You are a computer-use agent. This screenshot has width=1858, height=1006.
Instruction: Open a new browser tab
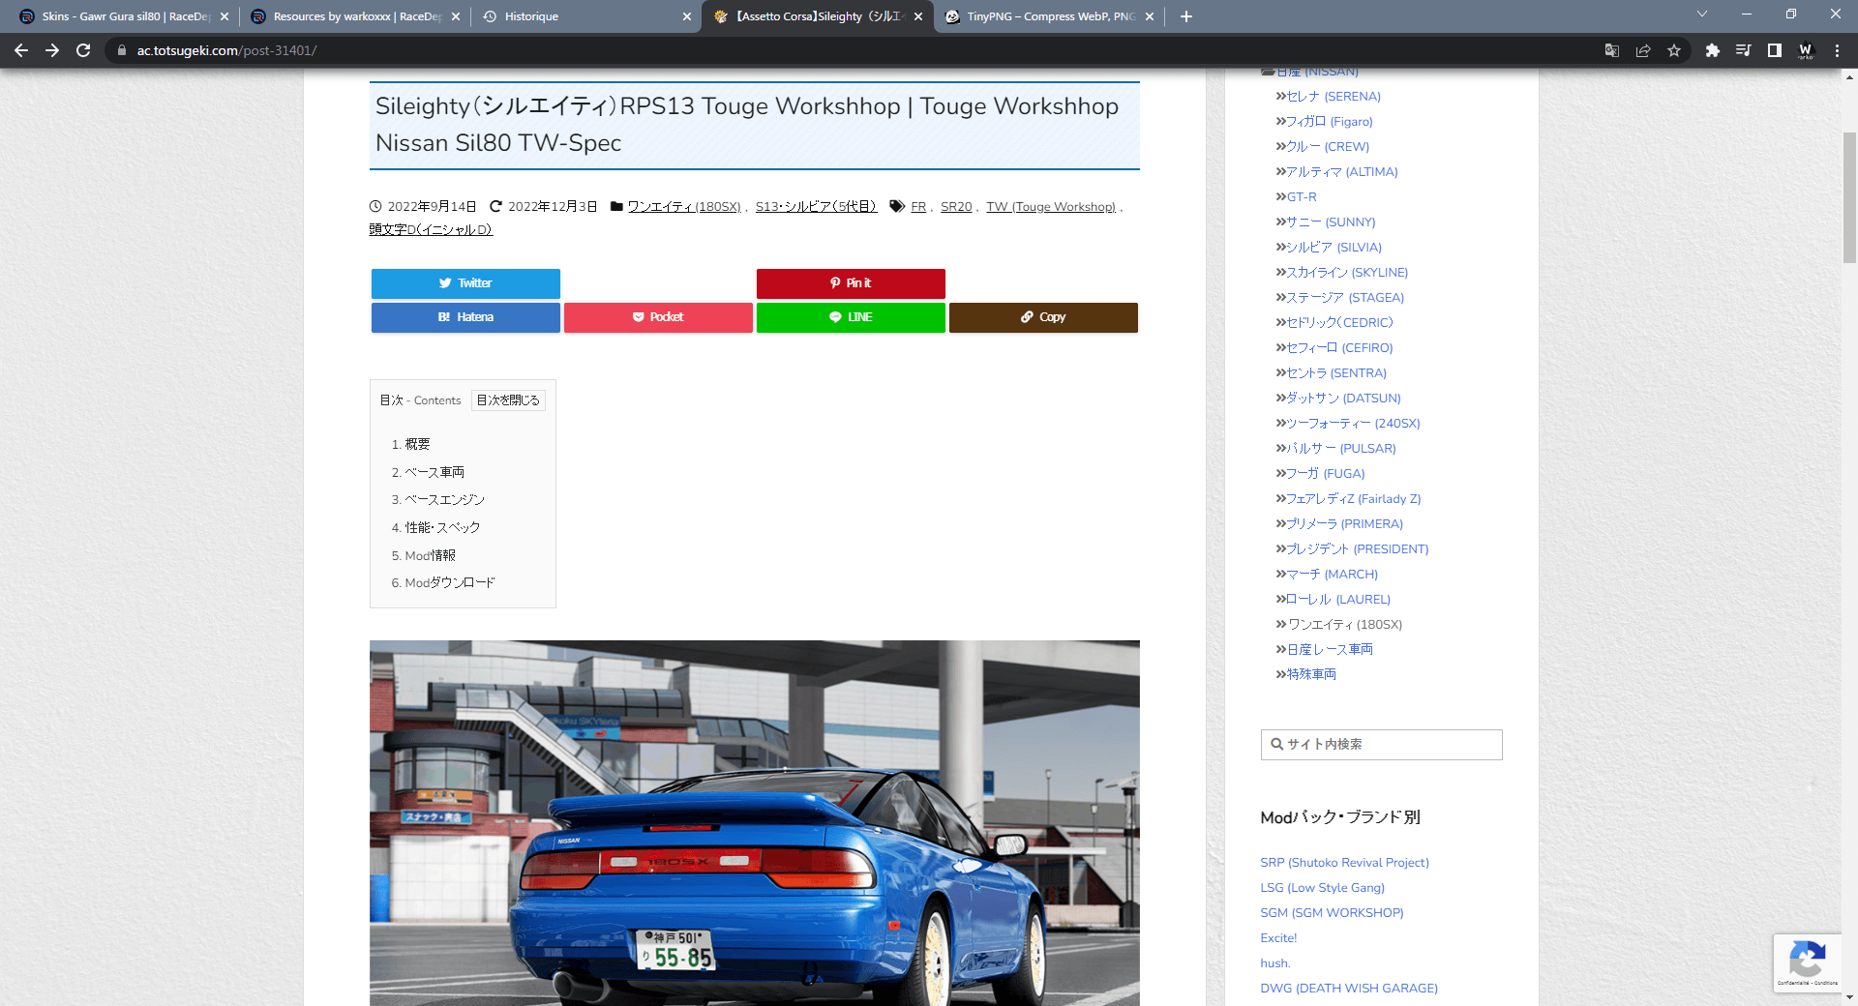coord(1186,16)
